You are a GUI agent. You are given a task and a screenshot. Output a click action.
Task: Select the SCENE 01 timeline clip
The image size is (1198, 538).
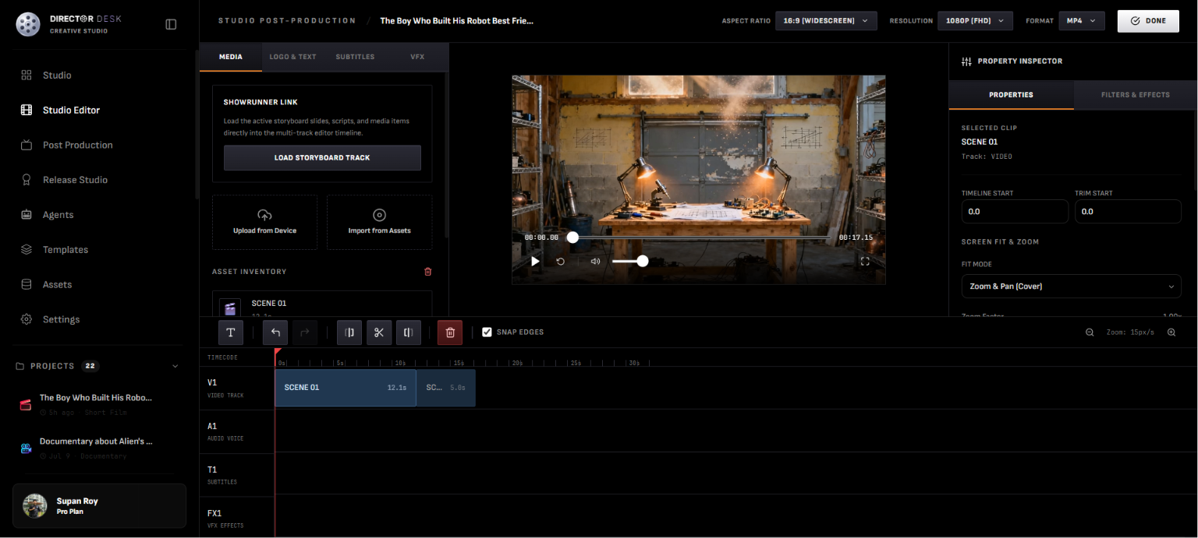click(x=346, y=388)
